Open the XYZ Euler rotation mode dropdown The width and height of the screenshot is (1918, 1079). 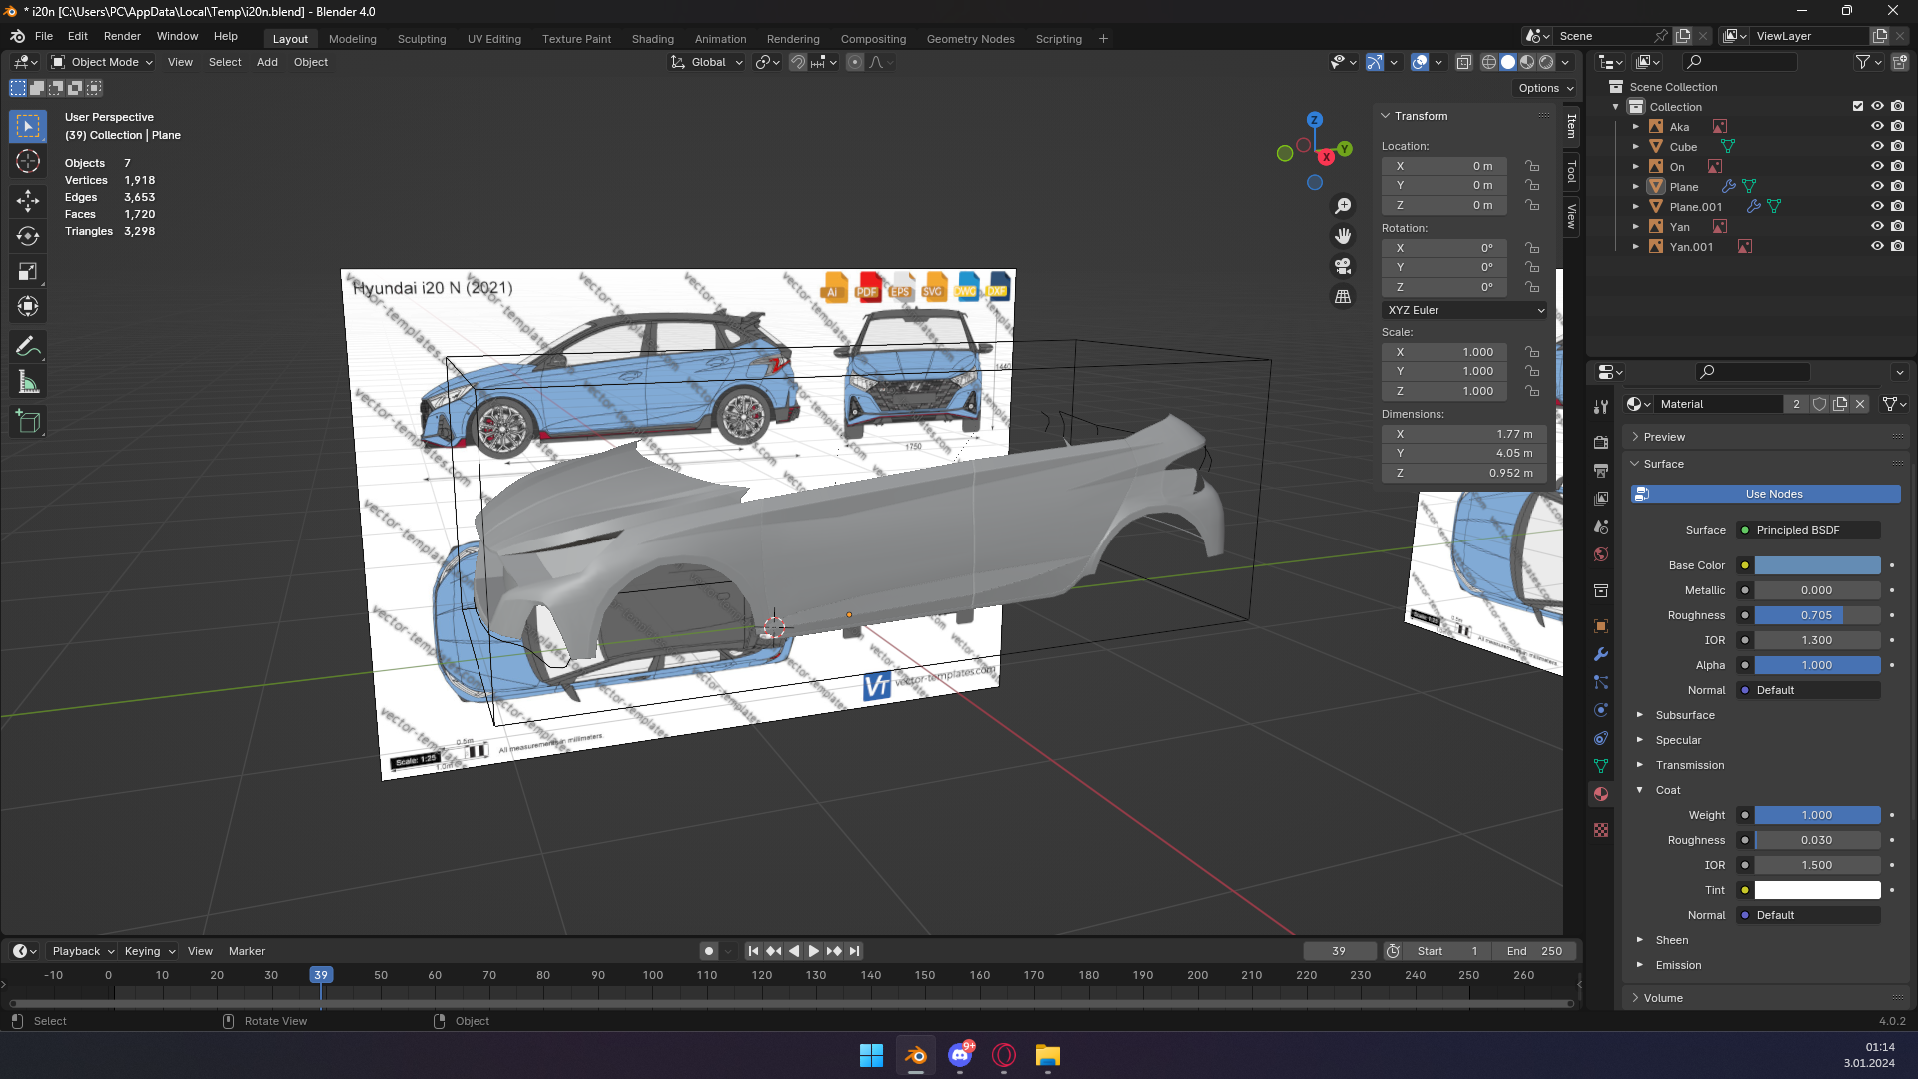pos(1464,310)
